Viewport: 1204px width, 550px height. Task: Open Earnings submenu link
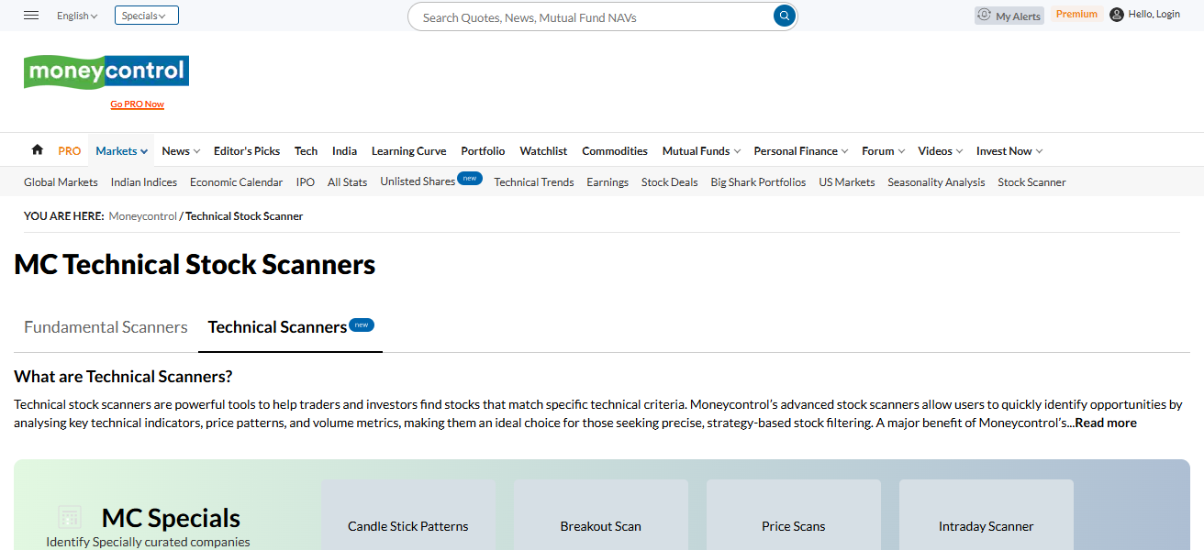pos(608,182)
